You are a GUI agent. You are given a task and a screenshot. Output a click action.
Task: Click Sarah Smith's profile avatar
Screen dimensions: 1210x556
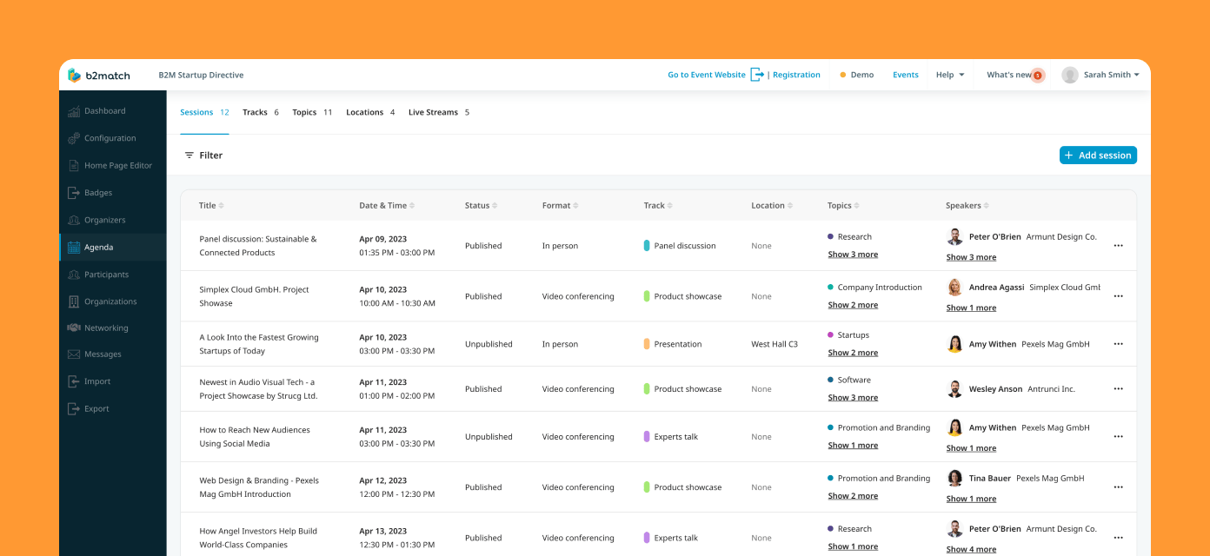(x=1070, y=75)
